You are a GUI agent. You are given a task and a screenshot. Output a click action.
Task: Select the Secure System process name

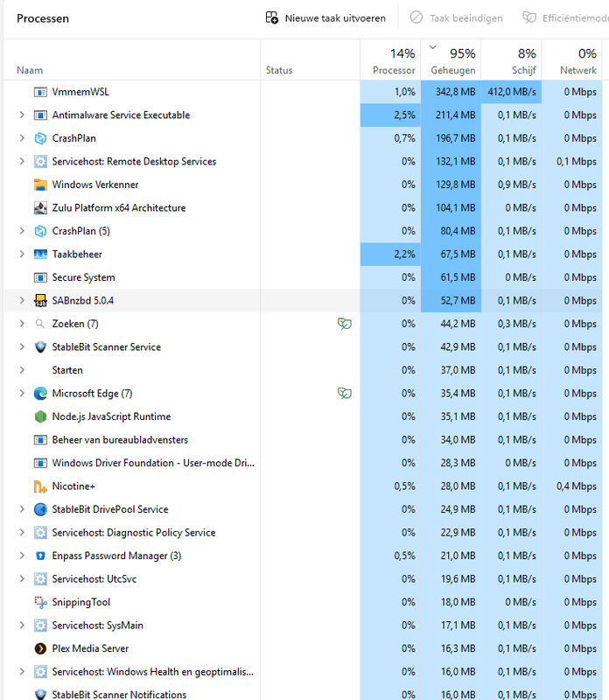[x=83, y=277]
